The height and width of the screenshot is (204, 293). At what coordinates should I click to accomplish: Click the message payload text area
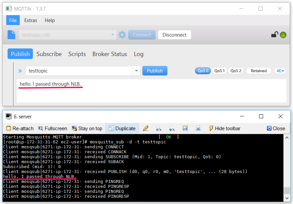[152, 91]
